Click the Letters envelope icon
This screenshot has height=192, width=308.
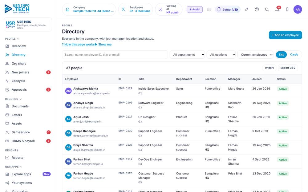click(7, 115)
